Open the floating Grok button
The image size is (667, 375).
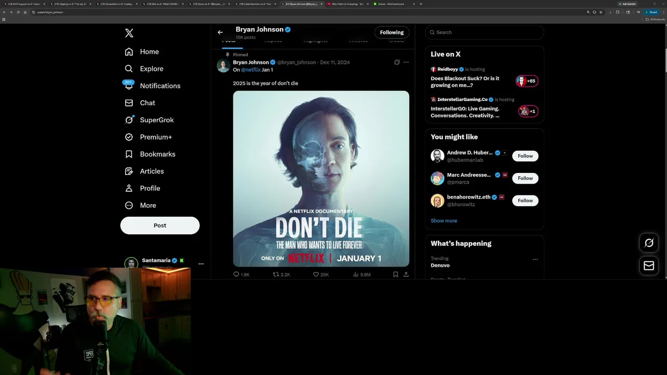tap(649, 243)
